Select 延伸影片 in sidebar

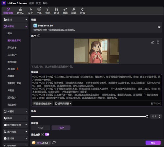12,98
